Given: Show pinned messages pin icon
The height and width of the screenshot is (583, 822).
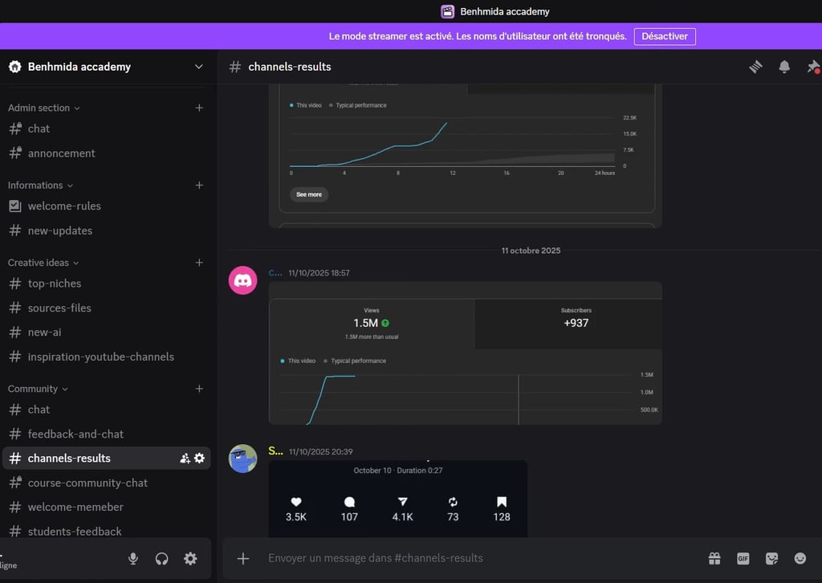Looking at the screenshot, I should [813, 67].
